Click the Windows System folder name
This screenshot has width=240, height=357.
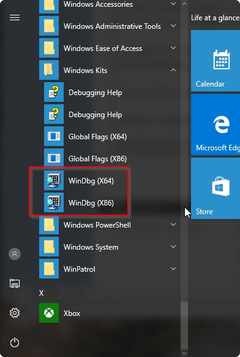coord(91,247)
